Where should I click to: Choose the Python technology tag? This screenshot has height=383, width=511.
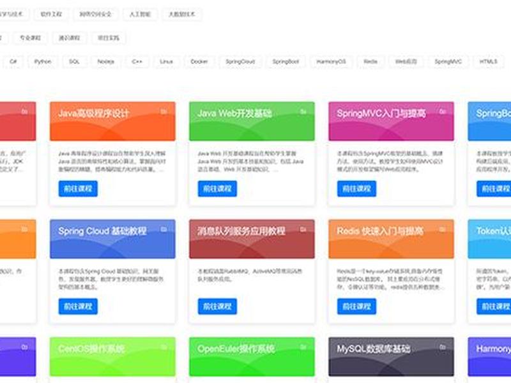coord(43,61)
